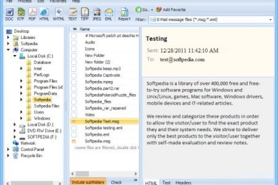Choose the HTML export icon
Viewport: 278px width, 185px height.
(44, 14)
